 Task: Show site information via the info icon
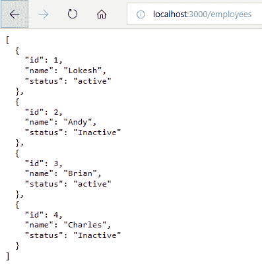(141, 15)
